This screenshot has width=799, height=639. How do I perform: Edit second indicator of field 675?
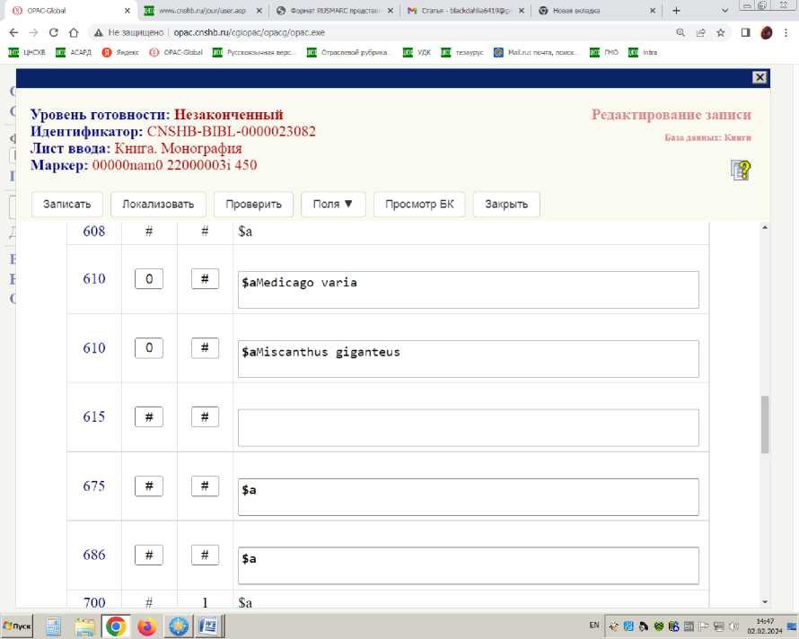(205, 486)
